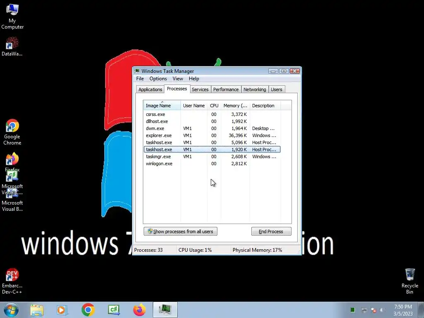Select the dwm.exe process row
The image size is (424, 318).
(x=212, y=128)
